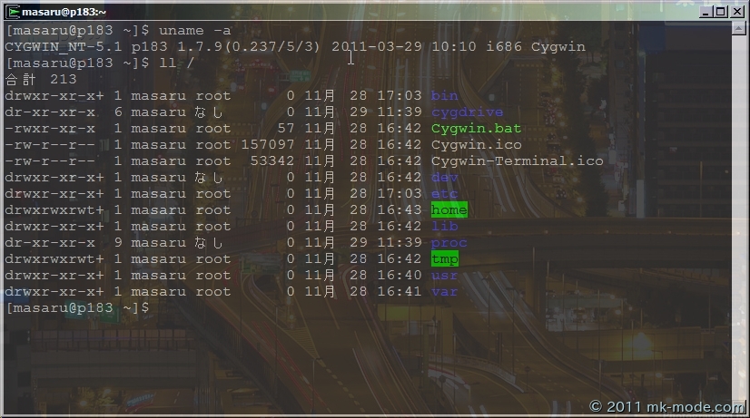Click the uname -a command text
This screenshot has height=418, width=750.
pyautogui.click(x=194, y=30)
